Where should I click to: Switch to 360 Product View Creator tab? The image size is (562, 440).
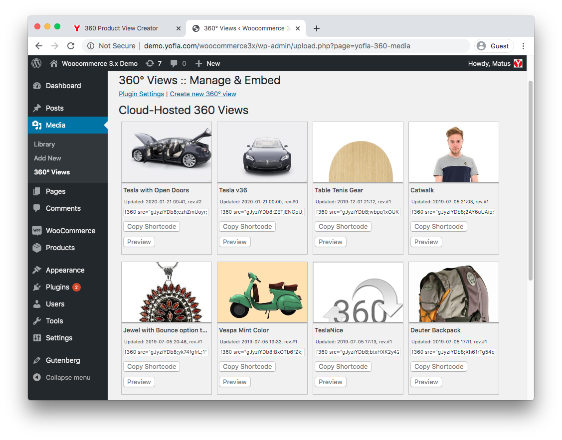[121, 28]
